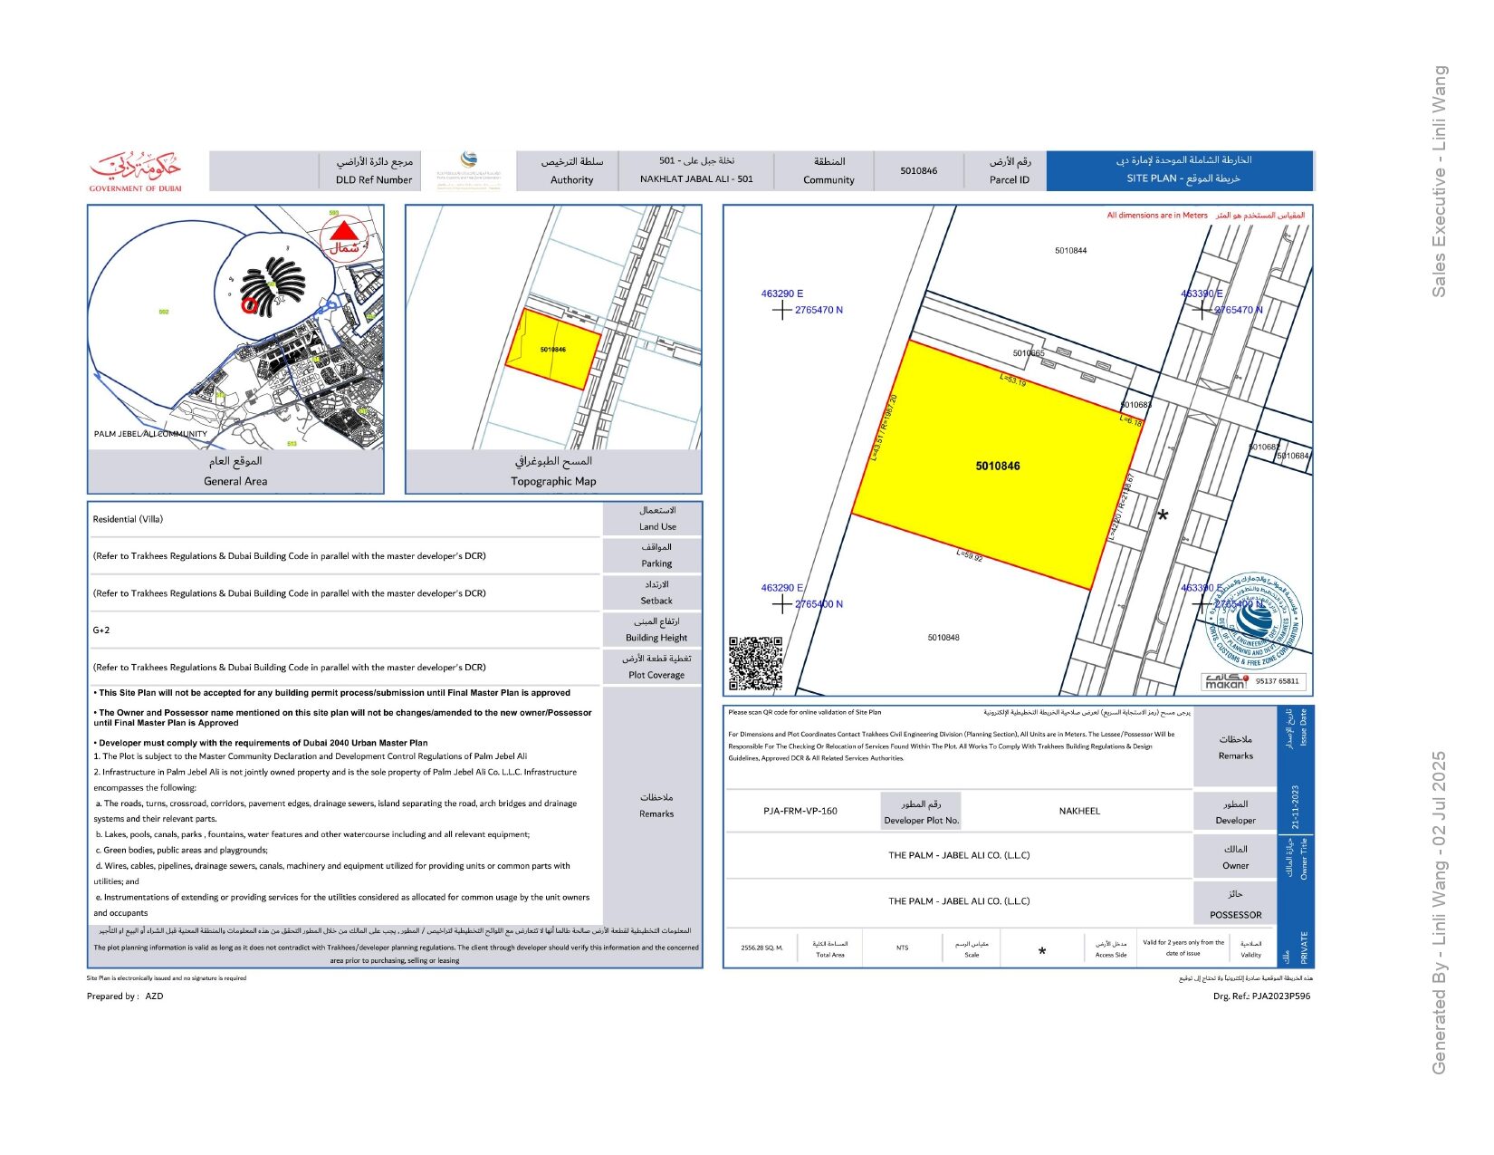Select 'PJA-FRM-VP-160' developer plot number
1494x1155 pixels.
800,811
